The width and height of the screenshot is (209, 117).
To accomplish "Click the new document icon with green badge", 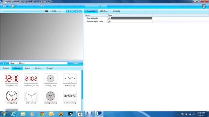I will click(13, 6).
